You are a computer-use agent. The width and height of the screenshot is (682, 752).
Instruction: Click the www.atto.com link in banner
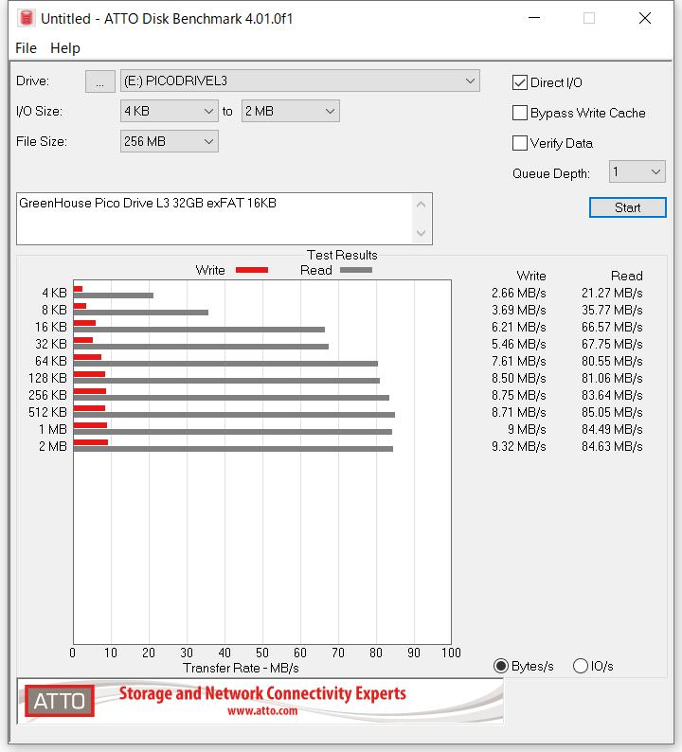[262, 710]
